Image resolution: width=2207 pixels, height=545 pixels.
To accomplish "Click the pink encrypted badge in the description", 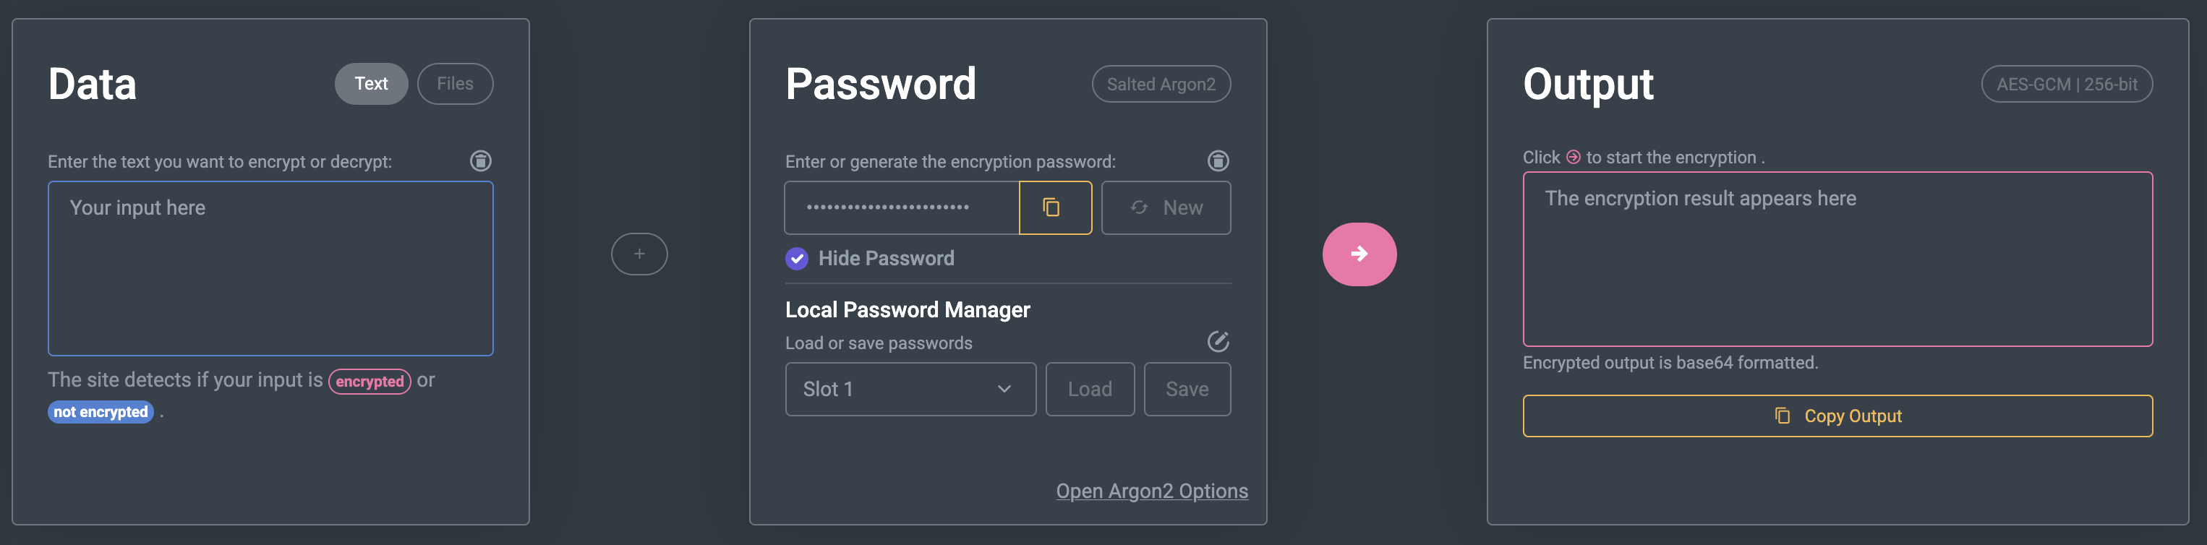I will [370, 382].
